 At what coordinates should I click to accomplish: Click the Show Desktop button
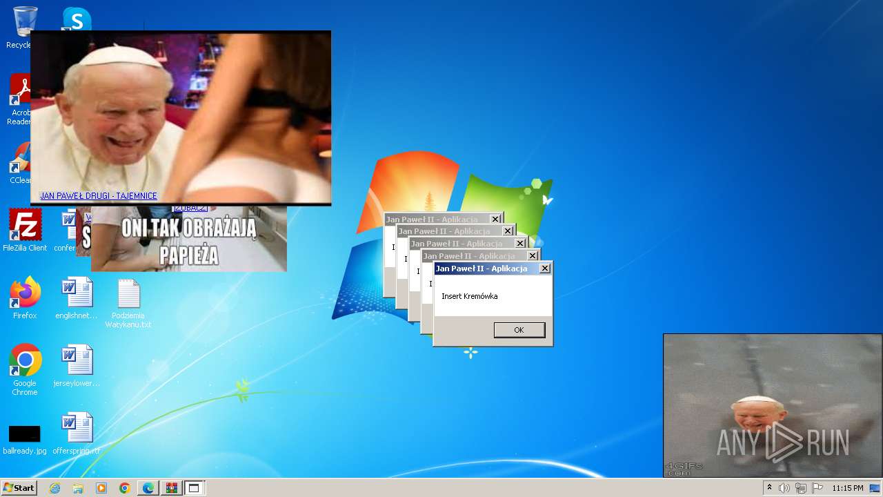coord(875,488)
